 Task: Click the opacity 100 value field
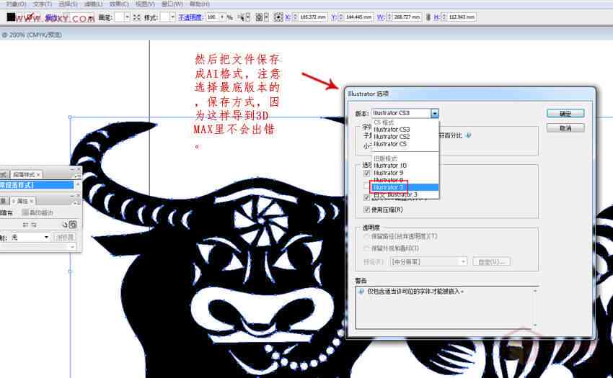pyautogui.click(x=212, y=17)
